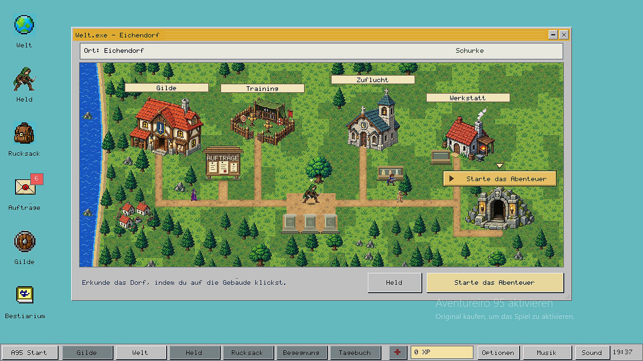Open the Welt globe desktop icon
The height and width of the screenshot is (361, 643).
point(24,25)
